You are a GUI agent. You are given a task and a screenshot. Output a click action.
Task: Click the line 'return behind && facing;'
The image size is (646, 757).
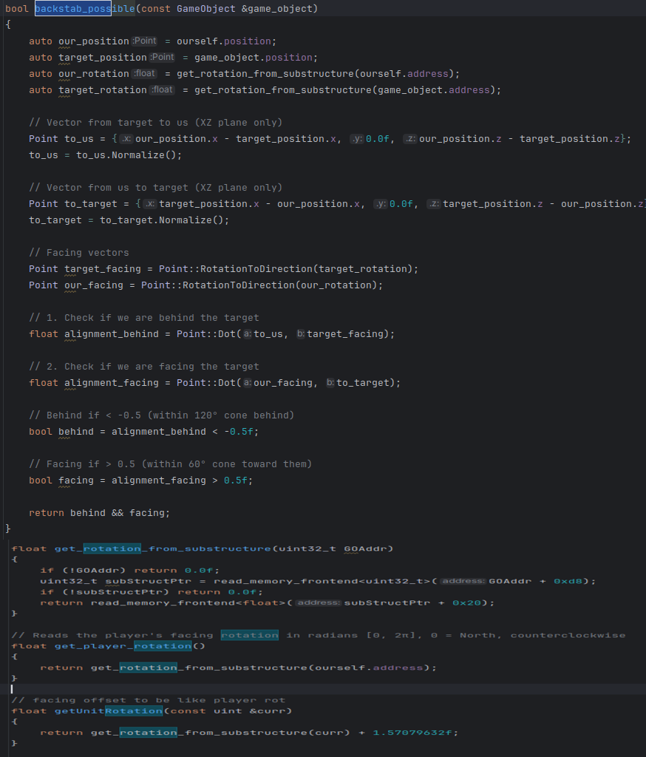click(x=100, y=513)
